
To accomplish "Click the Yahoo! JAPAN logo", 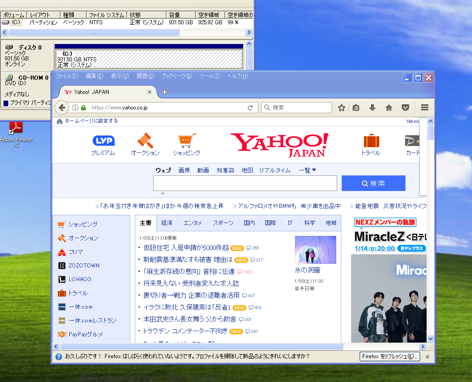I will click(280, 145).
